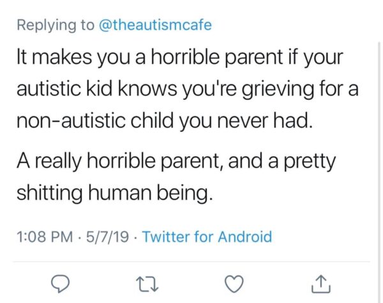383x303 pixels.
Task: Click the 5/7/19 date
Action: click(x=107, y=237)
